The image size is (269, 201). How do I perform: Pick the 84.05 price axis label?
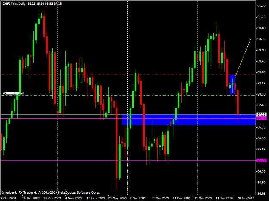(261, 193)
